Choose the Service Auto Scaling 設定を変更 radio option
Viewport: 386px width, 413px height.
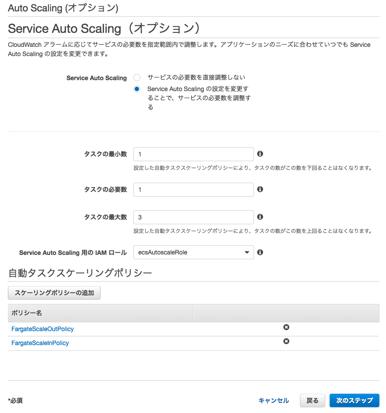[136, 88]
